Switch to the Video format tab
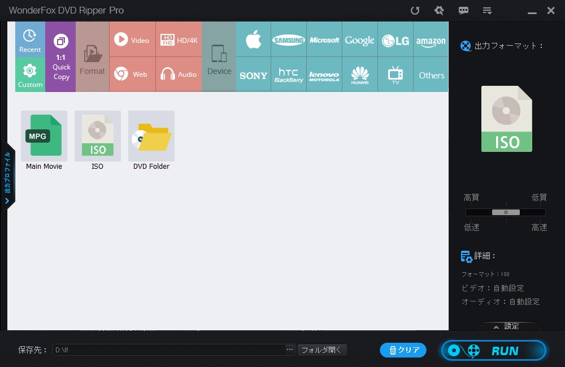 pyautogui.click(x=132, y=40)
